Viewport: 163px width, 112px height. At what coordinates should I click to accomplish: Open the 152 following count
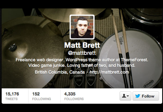36,94
